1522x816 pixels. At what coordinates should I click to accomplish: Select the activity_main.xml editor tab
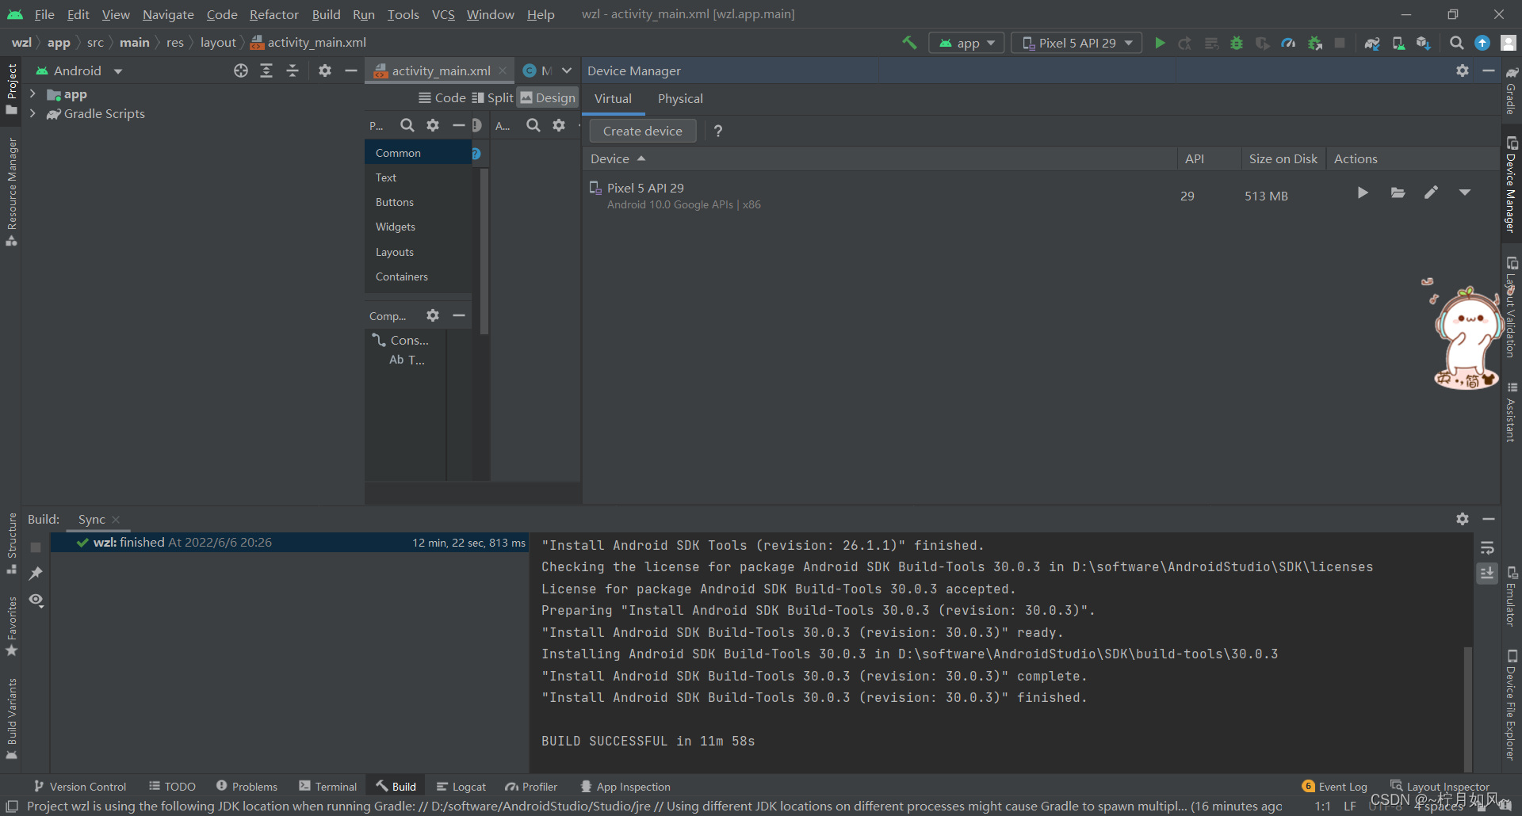441,71
